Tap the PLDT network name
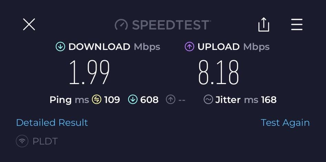 click(x=45, y=141)
